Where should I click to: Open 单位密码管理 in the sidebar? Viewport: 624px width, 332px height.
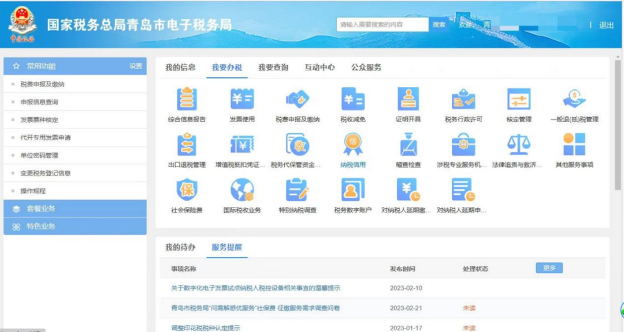pyautogui.click(x=39, y=155)
